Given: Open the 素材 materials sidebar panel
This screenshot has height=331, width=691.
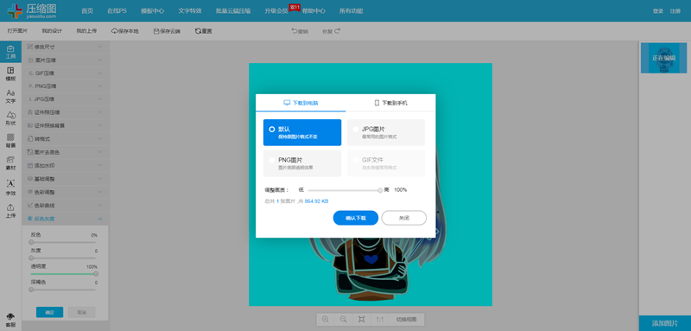Looking at the screenshot, I should pyautogui.click(x=10, y=163).
